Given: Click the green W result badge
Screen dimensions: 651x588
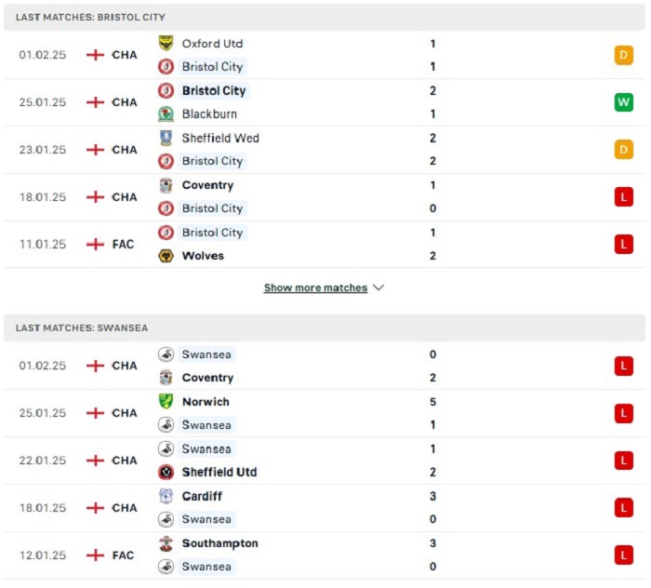Looking at the screenshot, I should [624, 102].
